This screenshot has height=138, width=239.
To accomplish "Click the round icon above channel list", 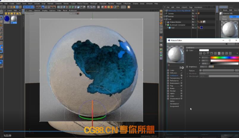I will pos(183,68).
